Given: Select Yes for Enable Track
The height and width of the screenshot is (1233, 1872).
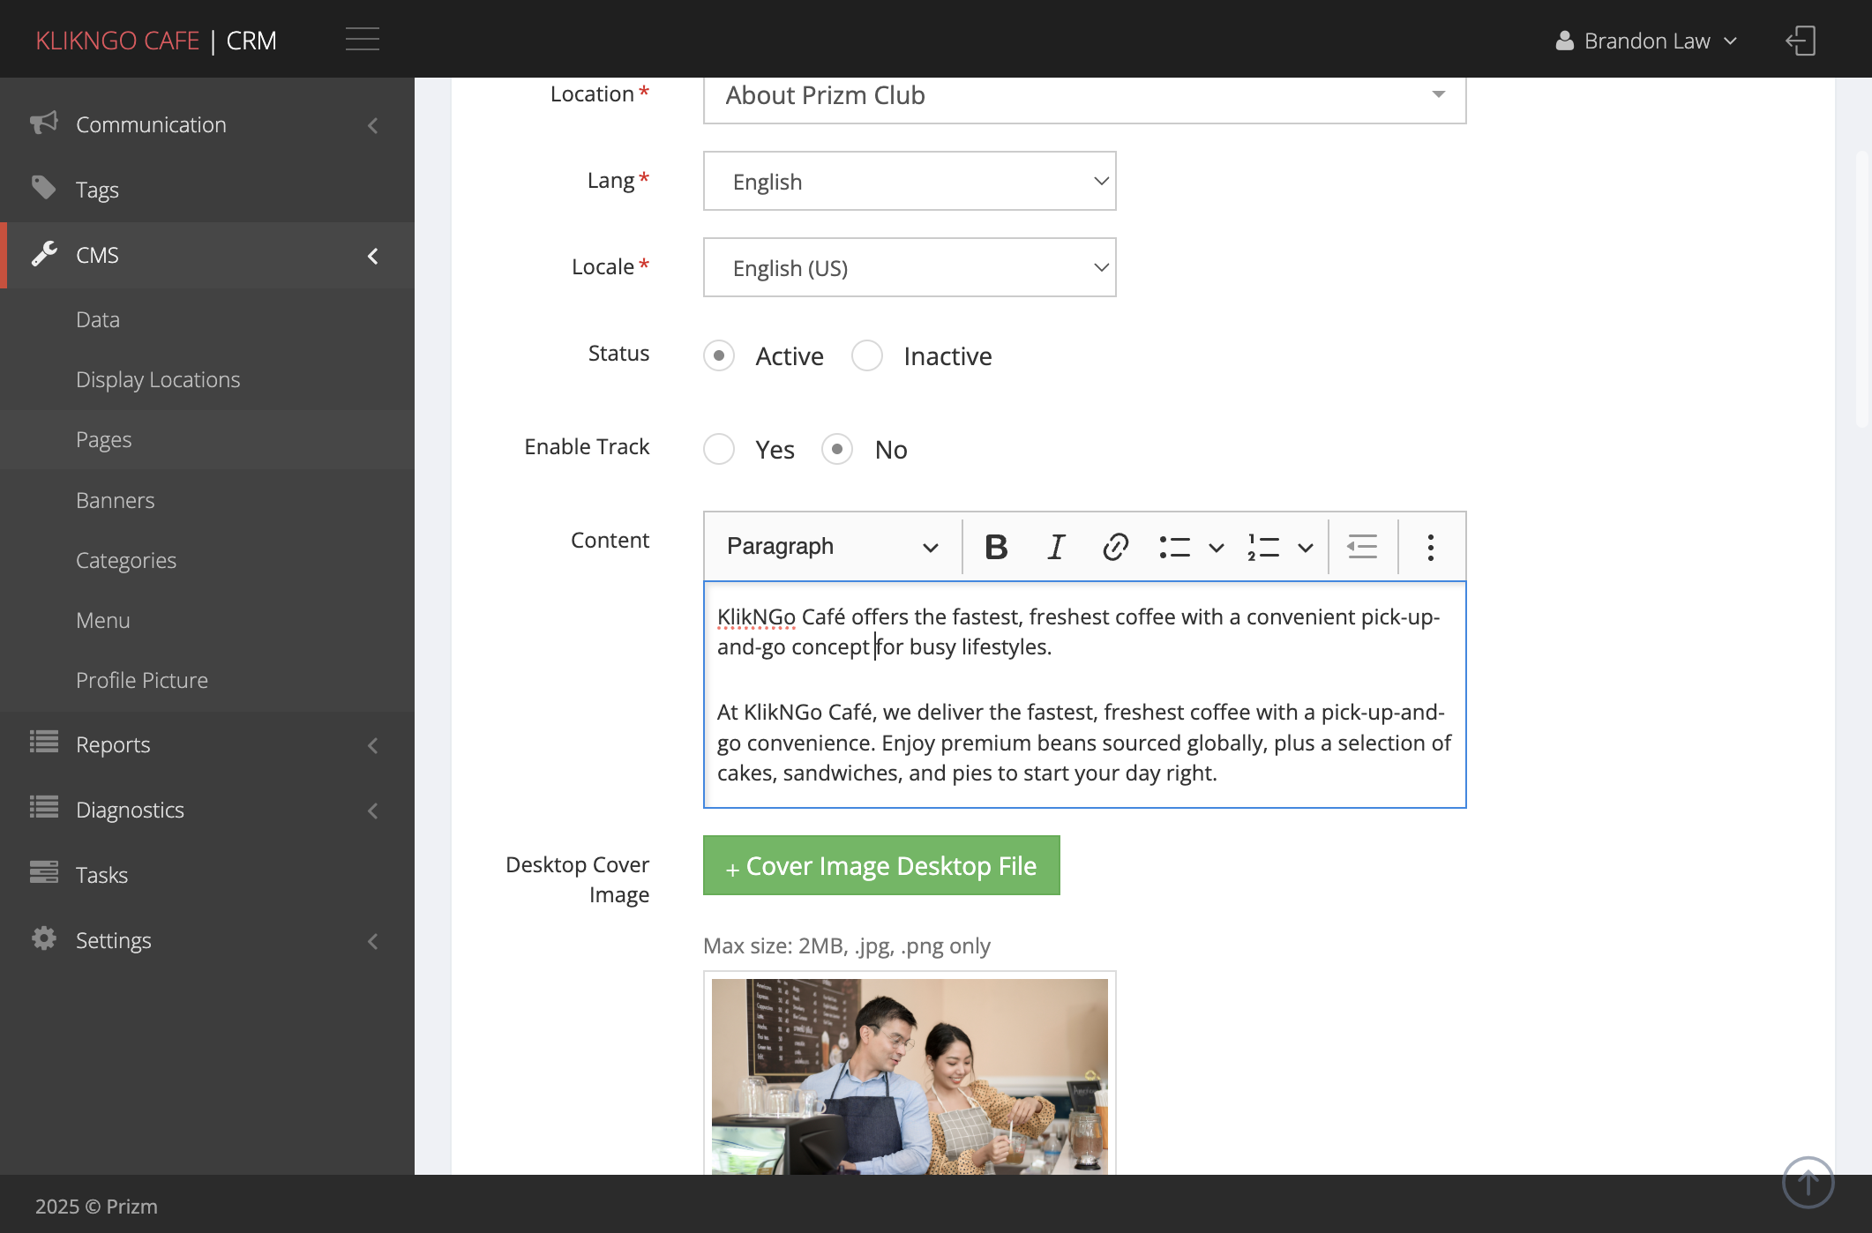Looking at the screenshot, I should pos(719,449).
